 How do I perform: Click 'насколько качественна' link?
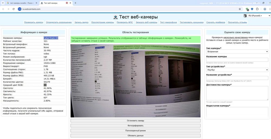(x=235, y=37)
